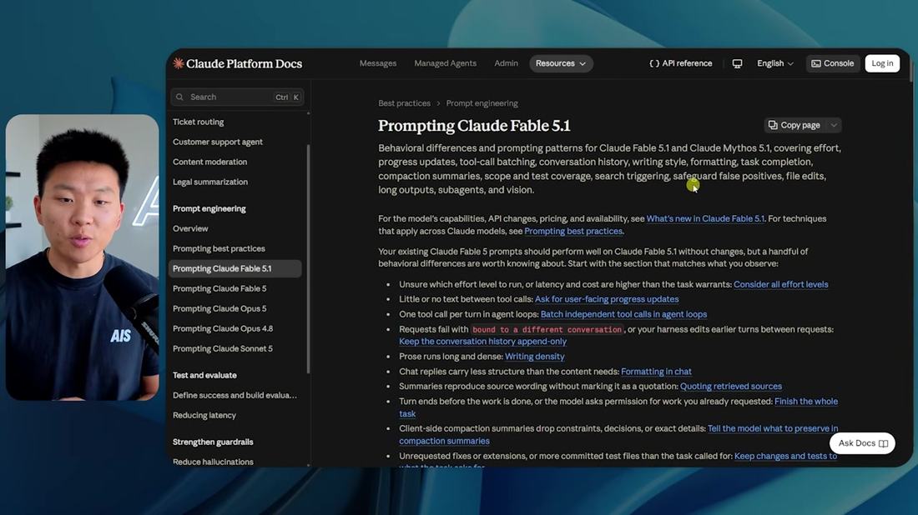This screenshot has width=918, height=515.
Task: Select Define success and build evaluations item
Action: coord(235,395)
